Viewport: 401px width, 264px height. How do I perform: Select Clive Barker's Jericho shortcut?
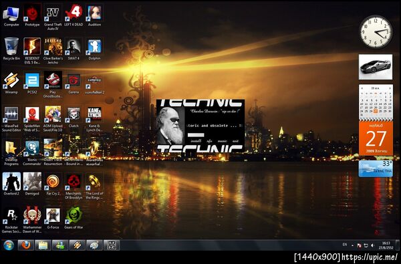point(53,51)
